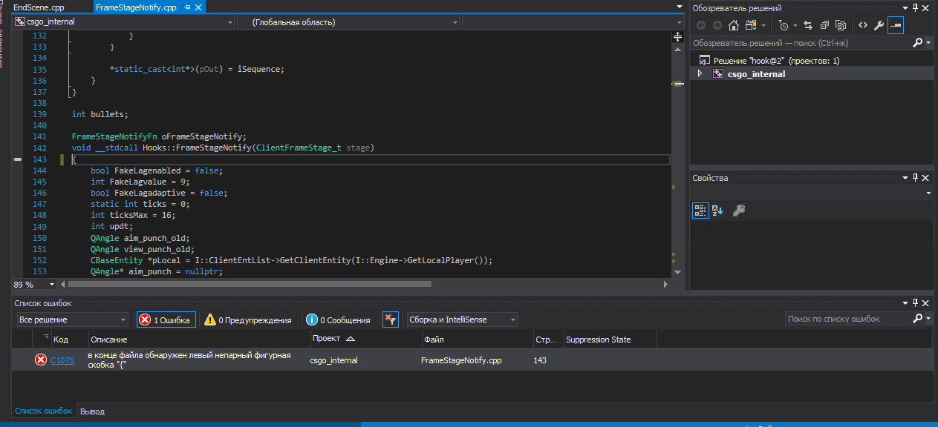
Task: Click horizontal scrollbar right arrow
Action: tap(665, 284)
